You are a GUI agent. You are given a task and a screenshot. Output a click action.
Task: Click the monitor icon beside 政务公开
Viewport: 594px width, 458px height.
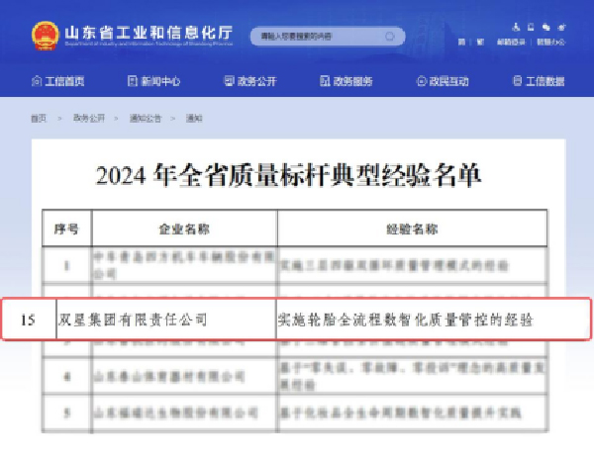tap(229, 81)
